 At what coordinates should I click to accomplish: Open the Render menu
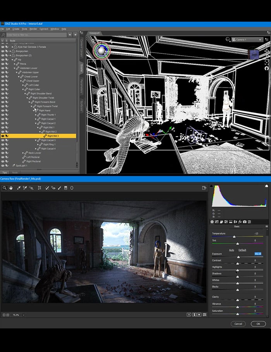click(33, 29)
